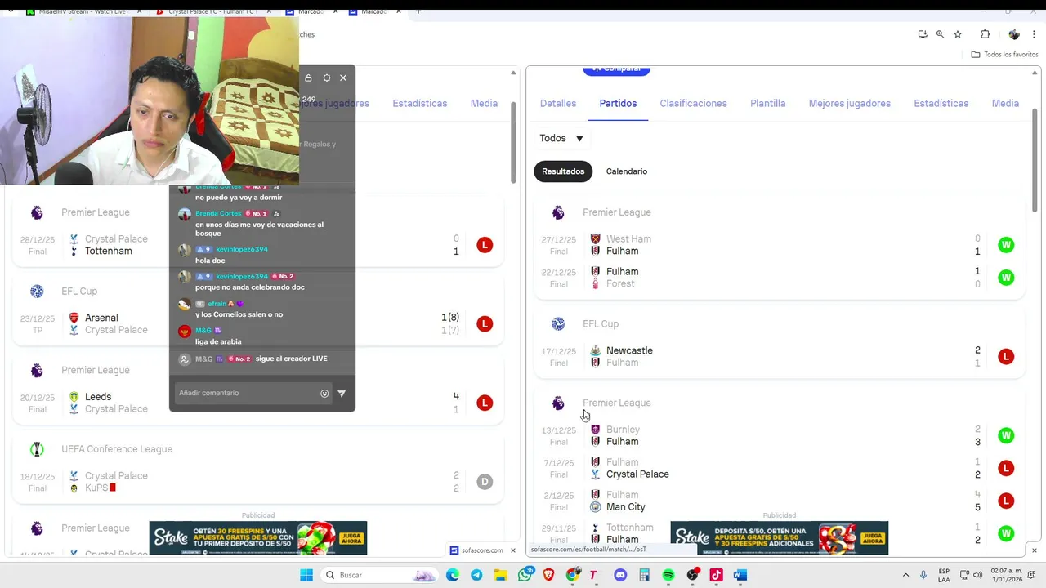Click the UEFA Conference League header
This screenshot has height=588, width=1046.
pos(117,449)
